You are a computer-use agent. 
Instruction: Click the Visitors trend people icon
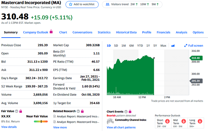click(x=108, y=5)
